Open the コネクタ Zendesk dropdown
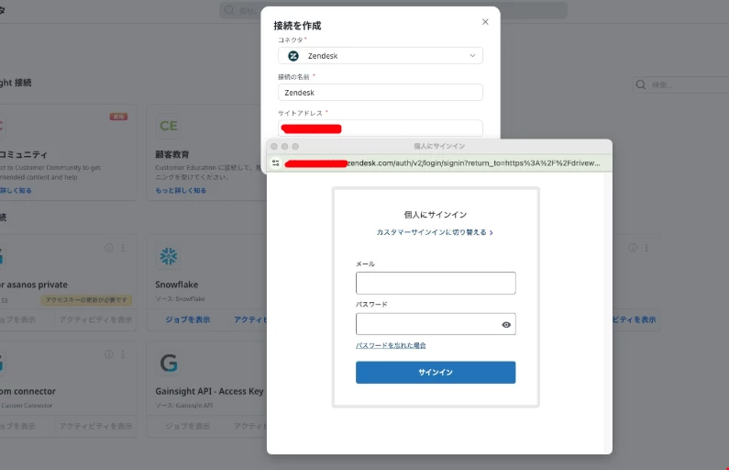 [380, 56]
